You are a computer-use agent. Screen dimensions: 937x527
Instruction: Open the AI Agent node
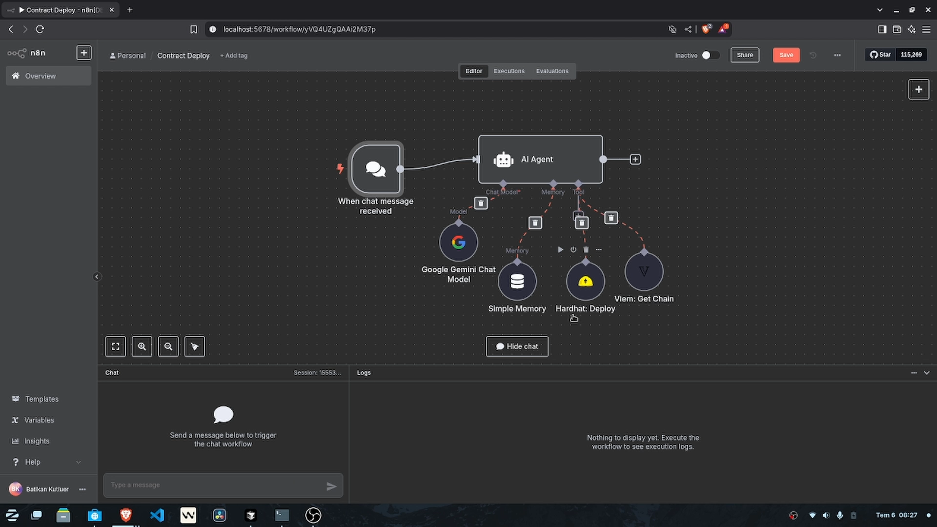click(x=540, y=159)
